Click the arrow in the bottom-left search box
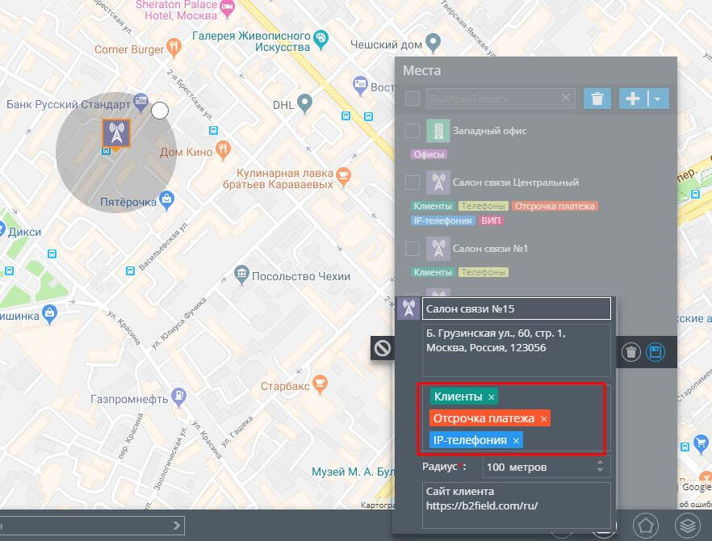 pos(177,526)
